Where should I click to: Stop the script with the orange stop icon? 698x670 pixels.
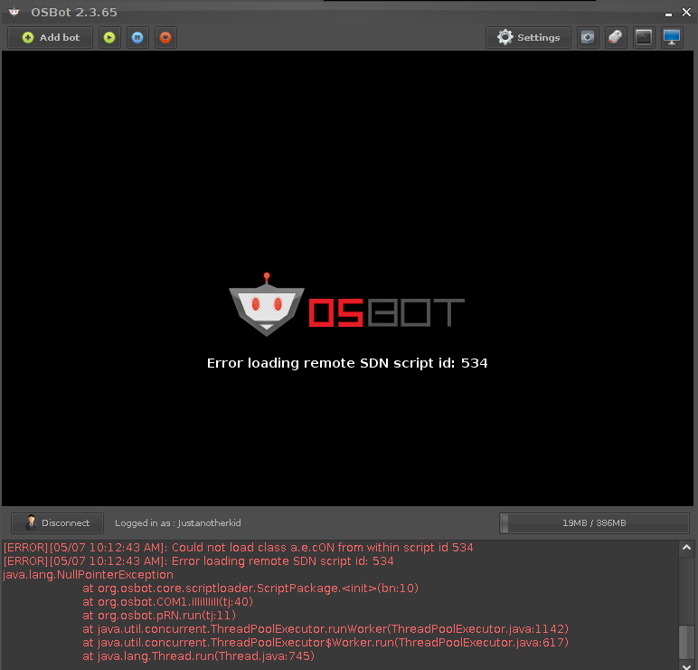[x=165, y=37]
